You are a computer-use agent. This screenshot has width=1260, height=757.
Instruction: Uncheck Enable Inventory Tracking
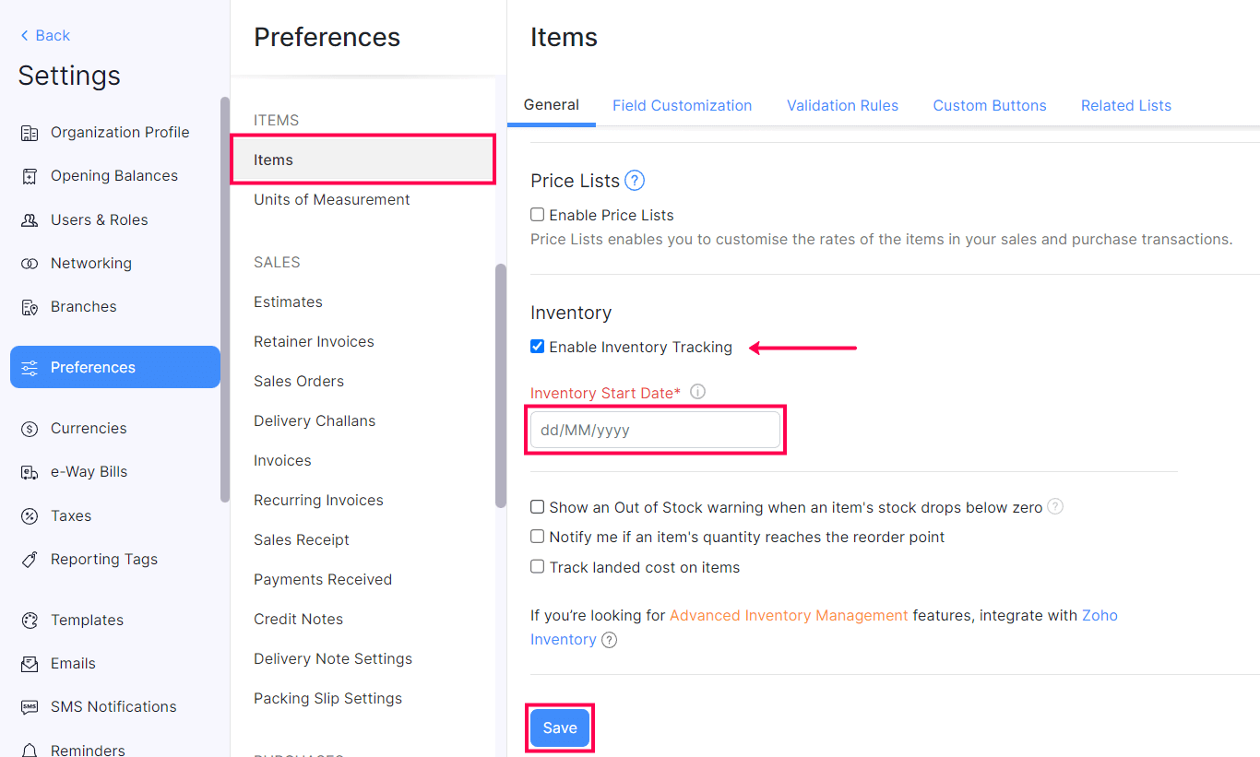click(537, 347)
